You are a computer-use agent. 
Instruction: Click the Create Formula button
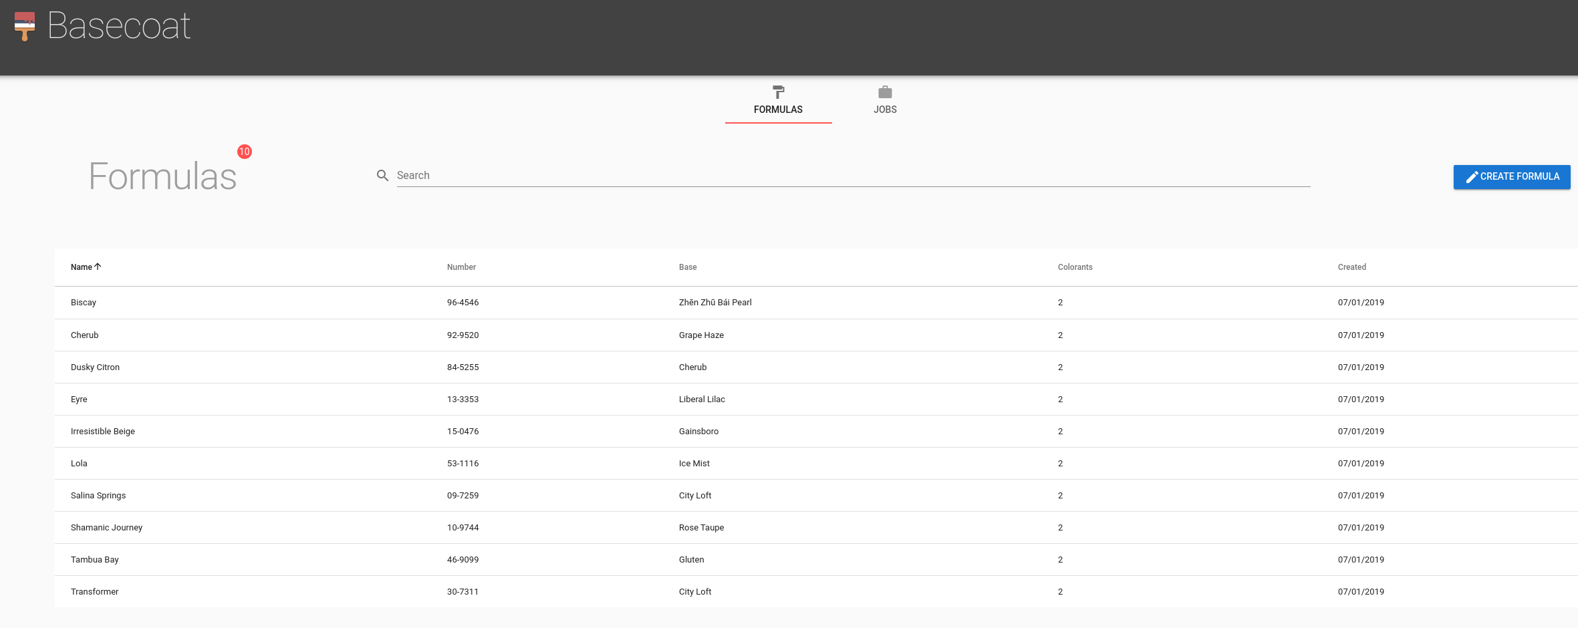[1512, 177]
